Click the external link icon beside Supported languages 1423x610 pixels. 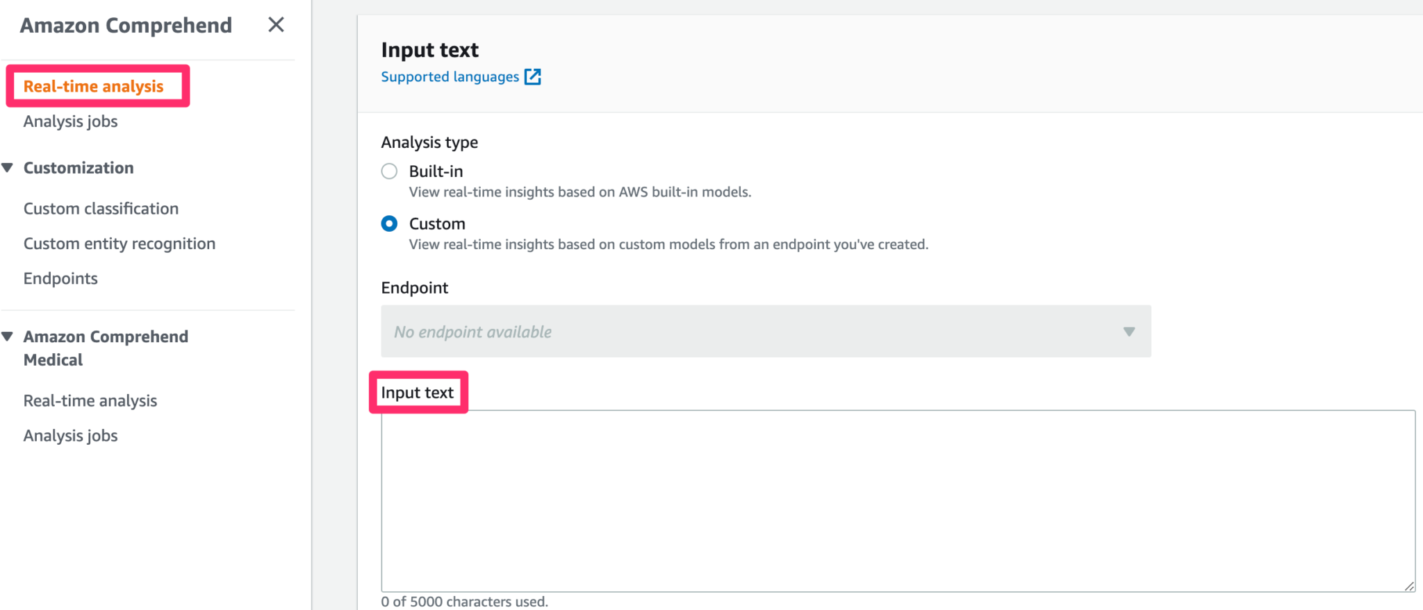point(532,77)
